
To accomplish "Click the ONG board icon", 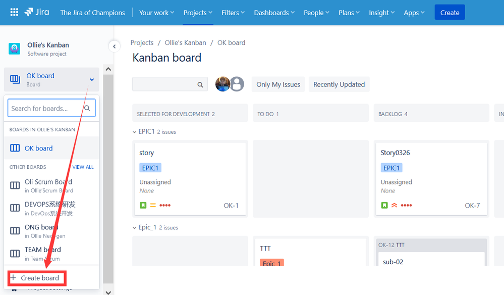I will [15, 231].
